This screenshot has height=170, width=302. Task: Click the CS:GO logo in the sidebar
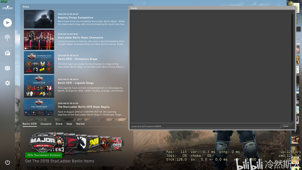[8, 8]
